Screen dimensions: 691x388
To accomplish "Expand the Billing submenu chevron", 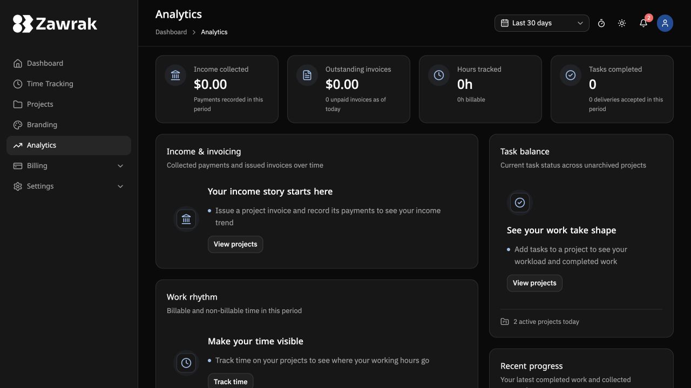I will pyautogui.click(x=120, y=165).
